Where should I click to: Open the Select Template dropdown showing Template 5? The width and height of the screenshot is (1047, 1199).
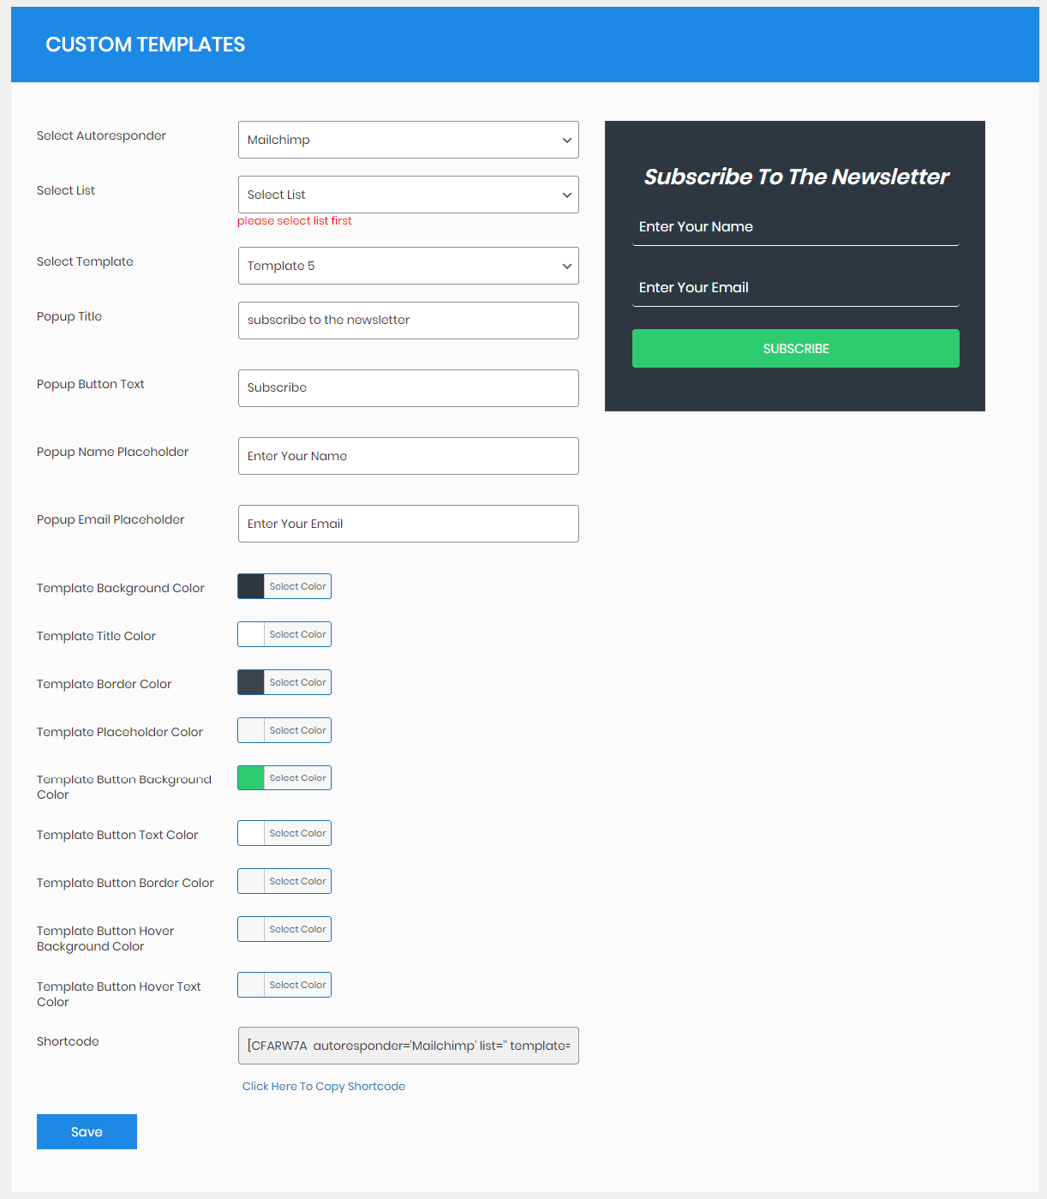(409, 266)
